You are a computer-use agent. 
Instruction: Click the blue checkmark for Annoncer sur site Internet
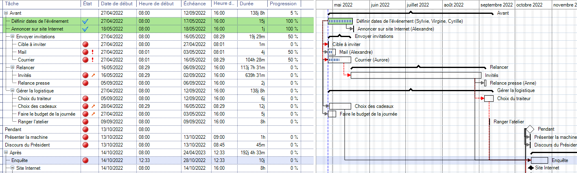85,29
